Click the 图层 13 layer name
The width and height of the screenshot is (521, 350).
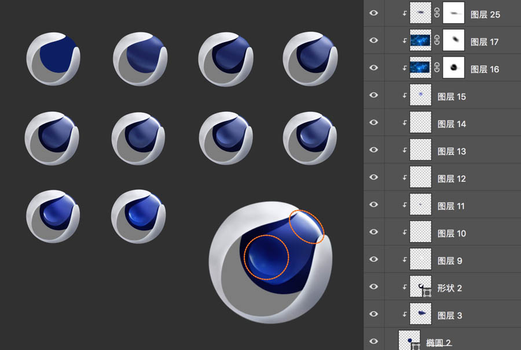point(452,151)
